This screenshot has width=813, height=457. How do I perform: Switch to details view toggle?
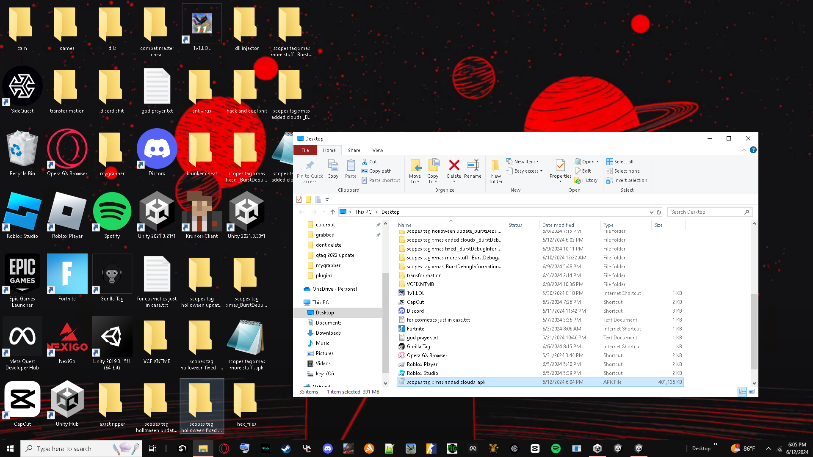742,391
